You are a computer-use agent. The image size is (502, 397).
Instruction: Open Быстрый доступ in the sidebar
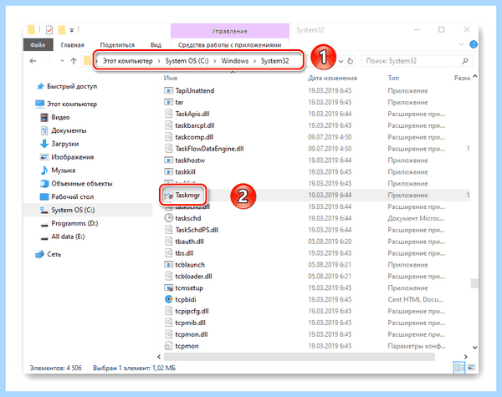point(72,86)
